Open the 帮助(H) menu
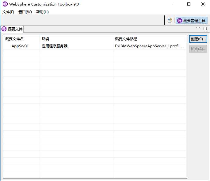 point(42,12)
